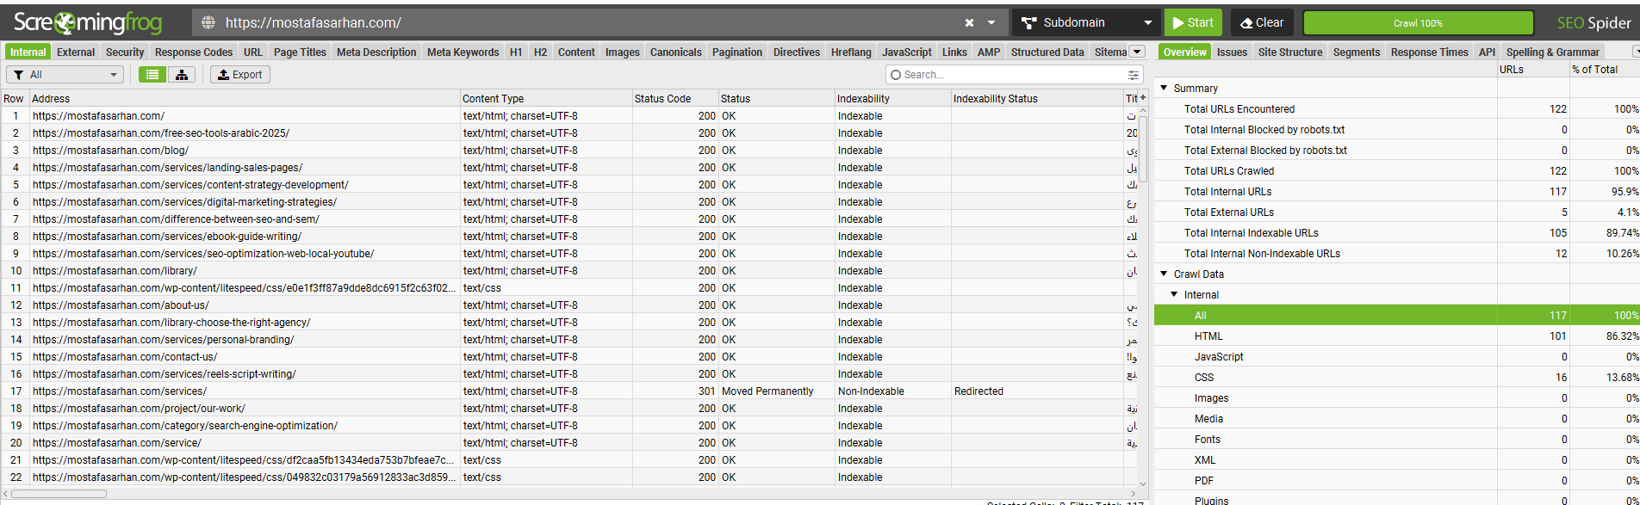Select the CSS row in Crawl Data
Screen dimensions: 1640x505
(1396, 378)
